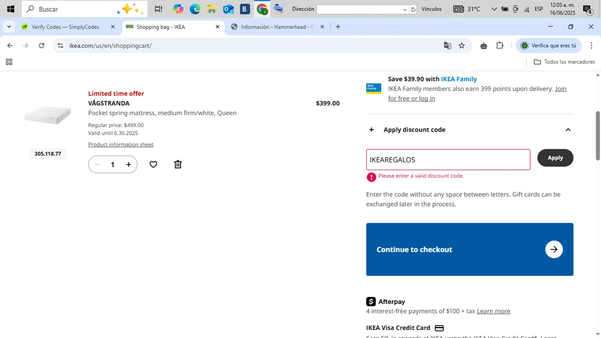Click the ikea.com address bar URL

pos(110,46)
